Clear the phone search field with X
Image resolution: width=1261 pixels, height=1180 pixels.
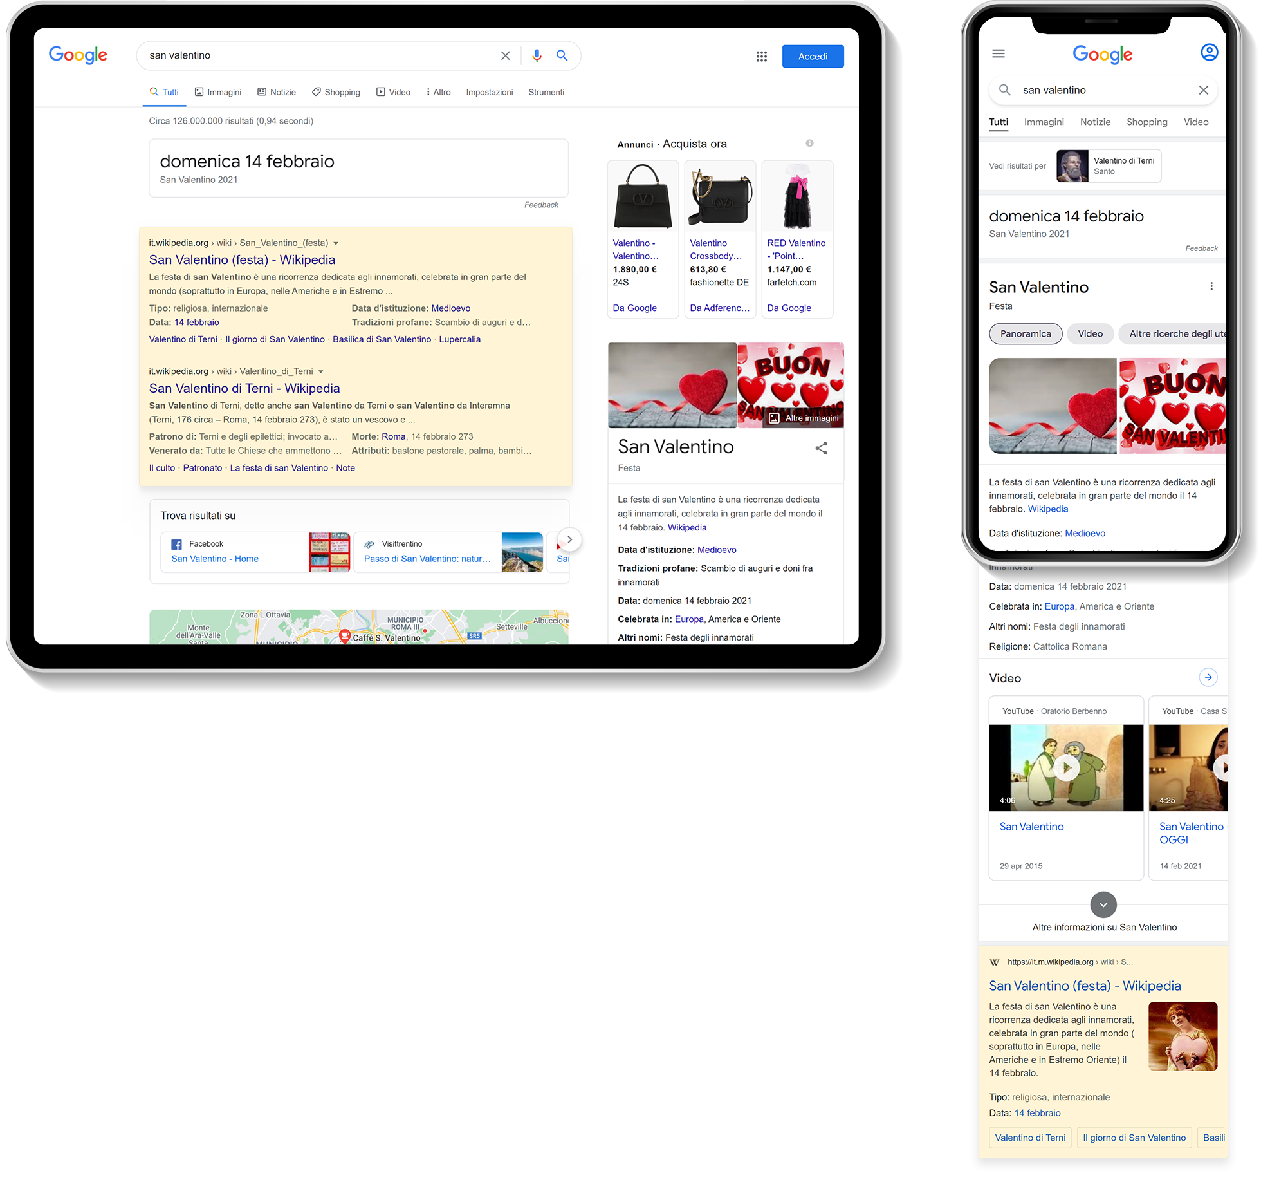click(x=1203, y=90)
